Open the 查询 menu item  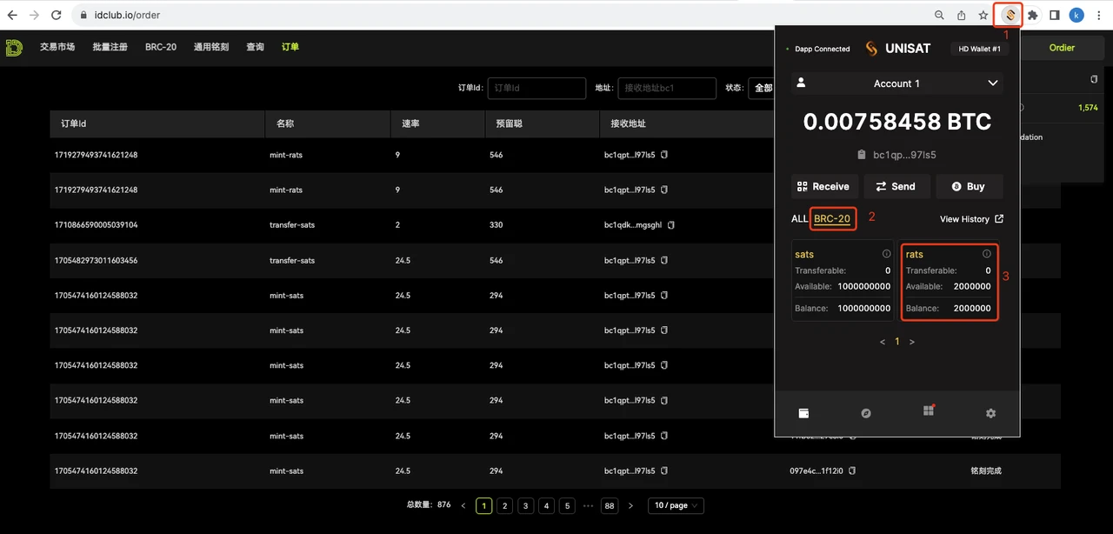255,47
